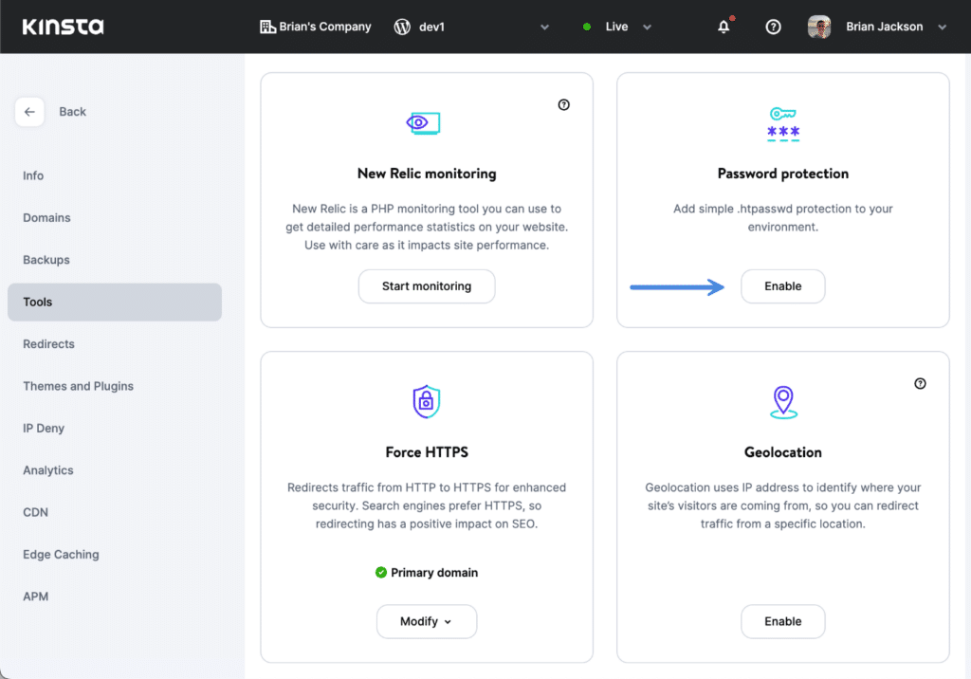Open the help question mark in header

[x=773, y=27]
